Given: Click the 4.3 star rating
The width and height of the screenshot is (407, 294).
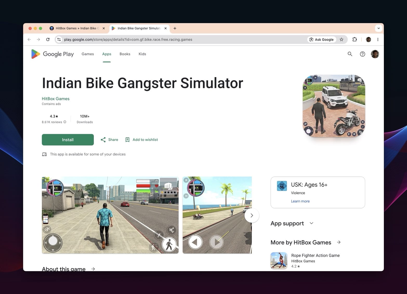Looking at the screenshot, I should pyautogui.click(x=54, y=116).
